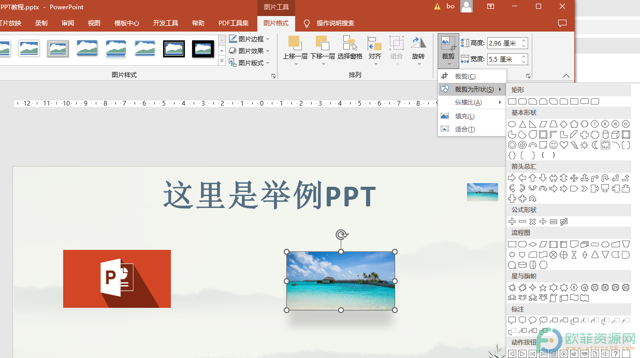Screen dimensions: 640x358
Task: Open the Selection Pane
Action: 350,48
